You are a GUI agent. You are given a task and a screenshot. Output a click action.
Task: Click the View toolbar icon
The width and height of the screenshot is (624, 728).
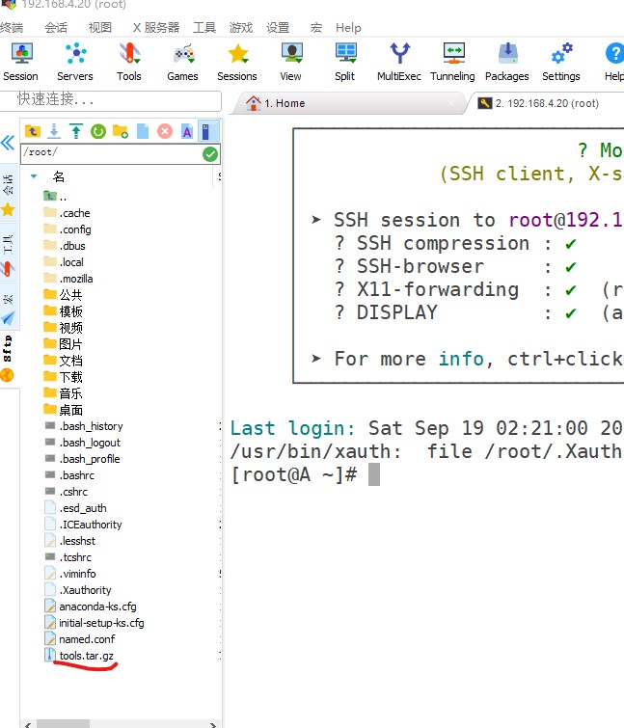(x=291, y=62)
